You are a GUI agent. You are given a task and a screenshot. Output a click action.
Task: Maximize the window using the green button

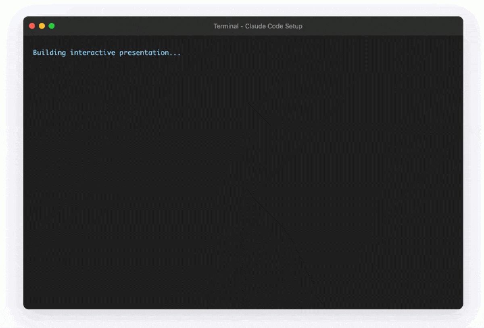click(52, 26)
